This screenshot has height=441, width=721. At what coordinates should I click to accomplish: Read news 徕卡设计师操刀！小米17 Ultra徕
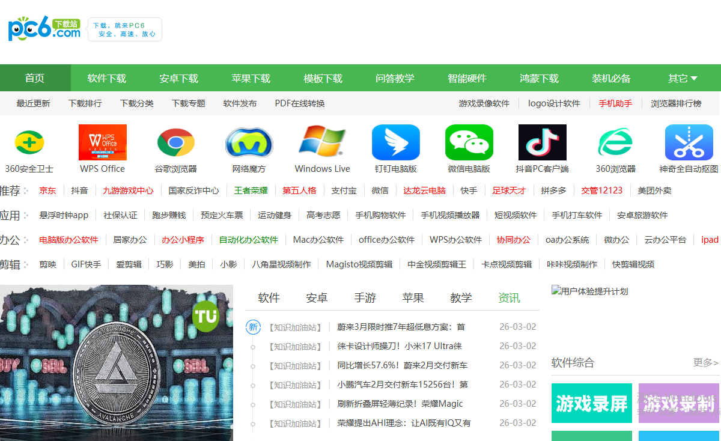(400, 346)
